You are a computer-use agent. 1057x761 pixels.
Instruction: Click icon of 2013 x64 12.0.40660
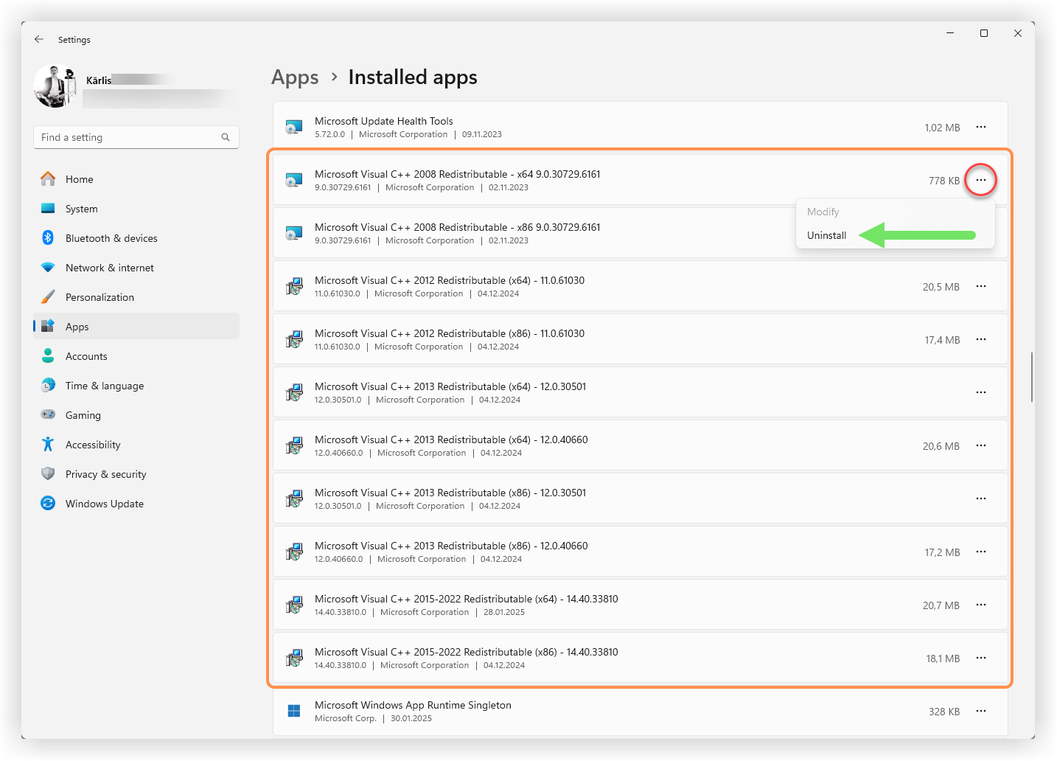[x=294, y=445]
